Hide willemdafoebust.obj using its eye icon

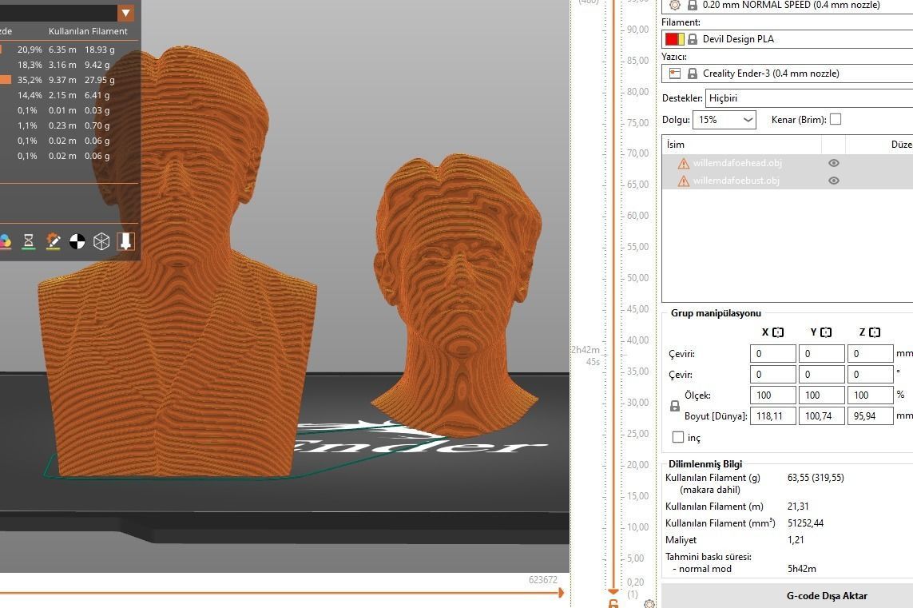[x=834, y=181]
